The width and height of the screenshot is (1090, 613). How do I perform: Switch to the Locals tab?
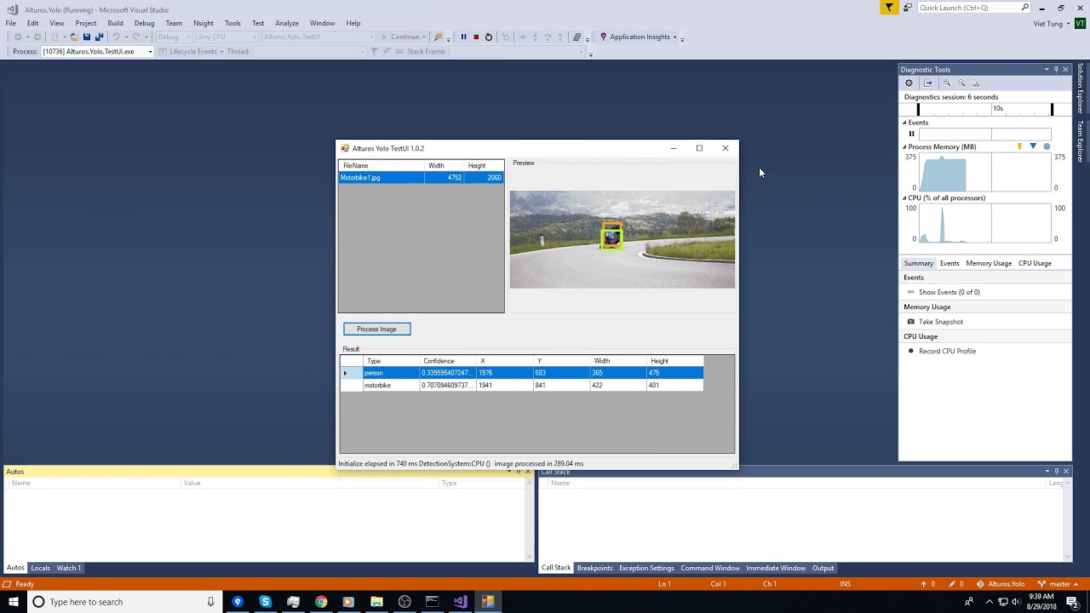tap(40, 568)
